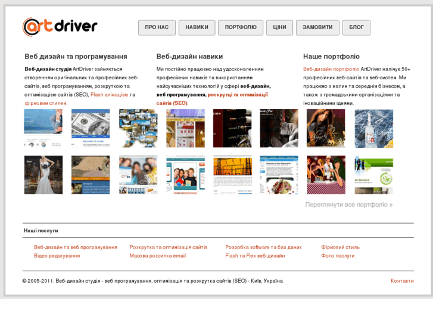
Task: Click the 'Наші послуги' section title
Action: pyautogui.click(x=41, y=231)
